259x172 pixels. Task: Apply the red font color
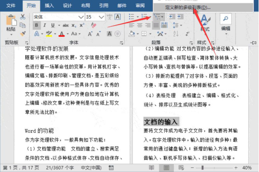pyautogui.click(x=62, y=34)
